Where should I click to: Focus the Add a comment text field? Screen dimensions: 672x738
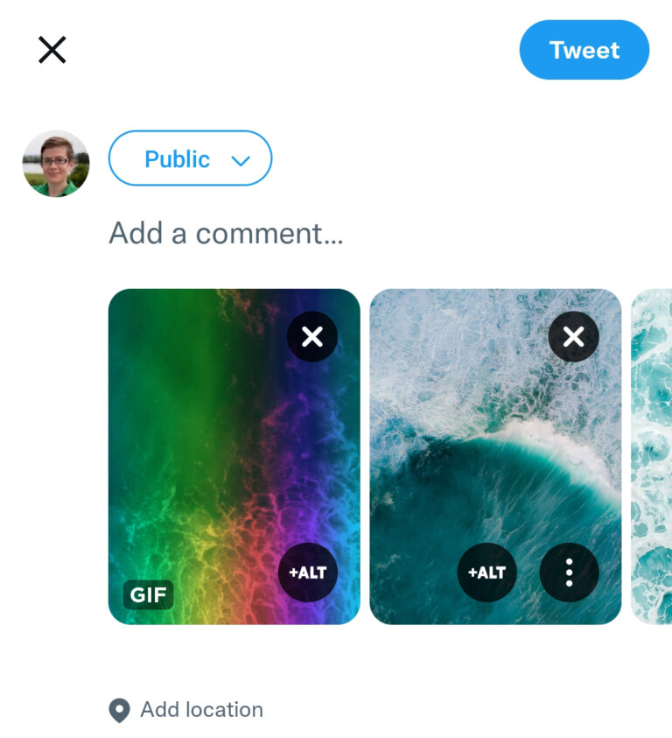226,234
